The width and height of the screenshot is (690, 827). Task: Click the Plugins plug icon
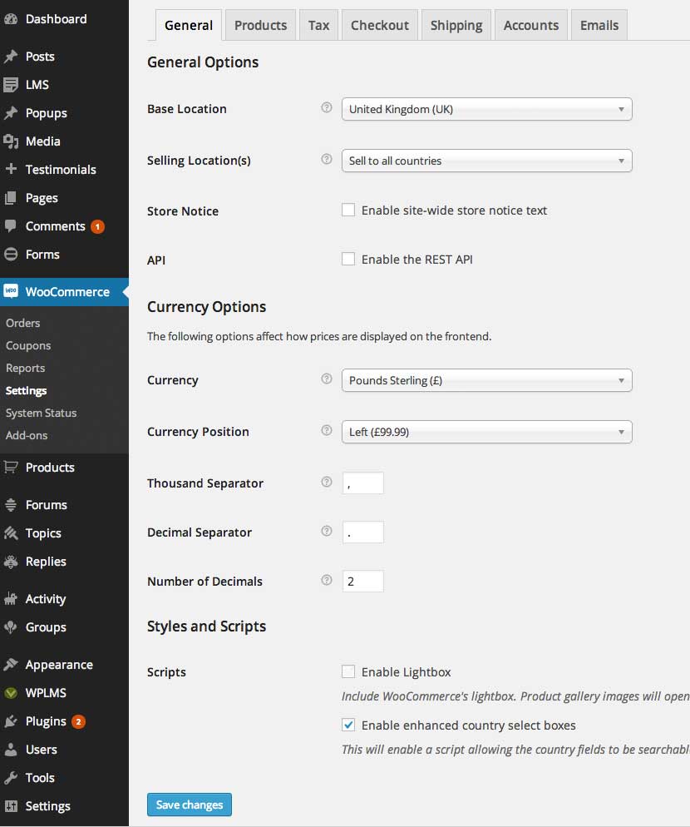(x=11, y=721)
